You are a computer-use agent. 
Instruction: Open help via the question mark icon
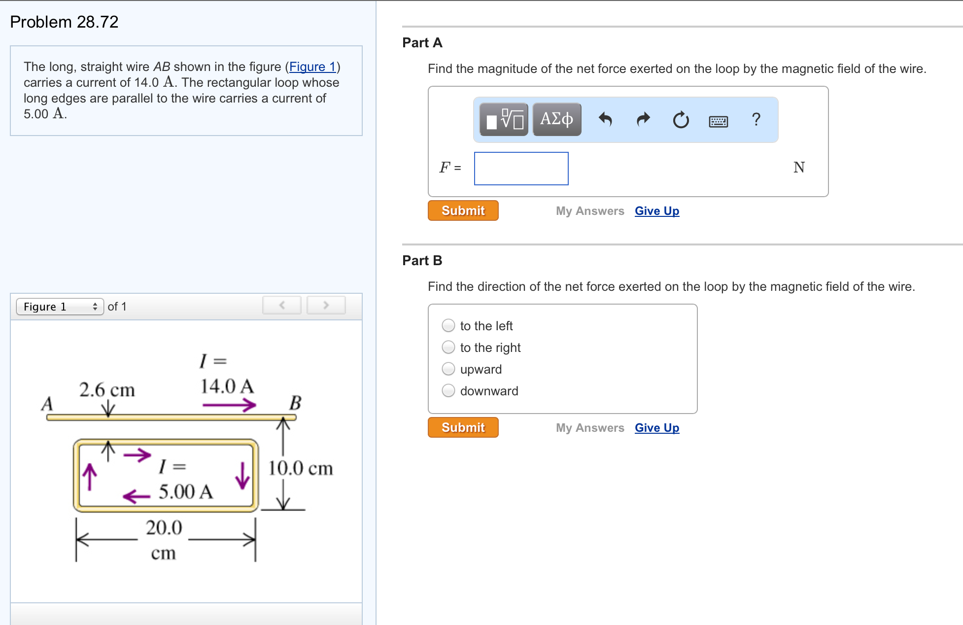pyautogui.click(x=756, y=119)
